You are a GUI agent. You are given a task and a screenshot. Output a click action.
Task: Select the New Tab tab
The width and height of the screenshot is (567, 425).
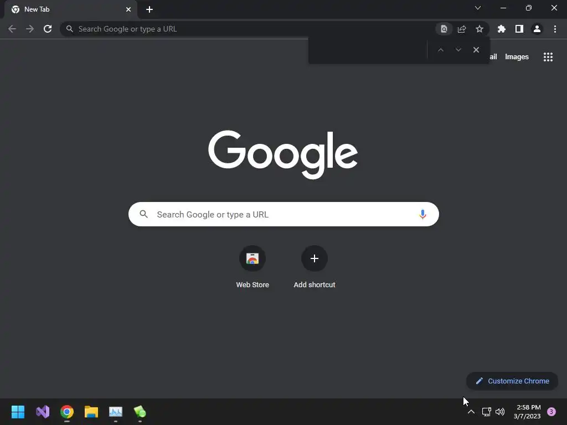pyautogui.click(x=71, y=9)
